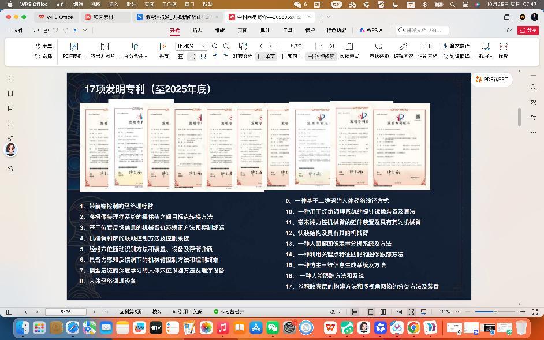Expand quick access toolbar dropdown arrow
The width and height of the screenshot is (544, 340).
tap(85, 31)
